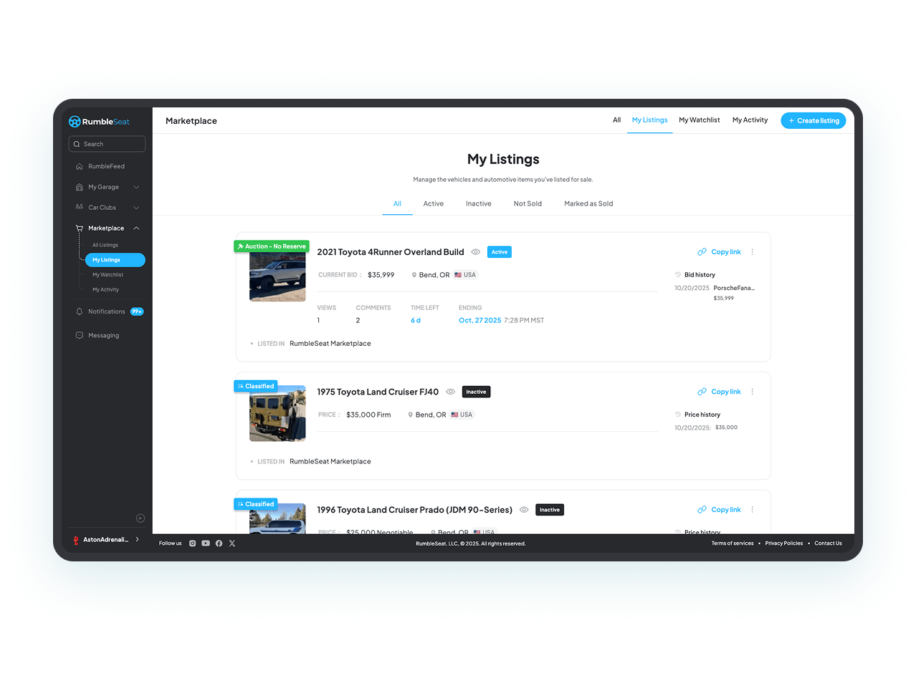
Task: Click in the Search field
Action: 106,143
